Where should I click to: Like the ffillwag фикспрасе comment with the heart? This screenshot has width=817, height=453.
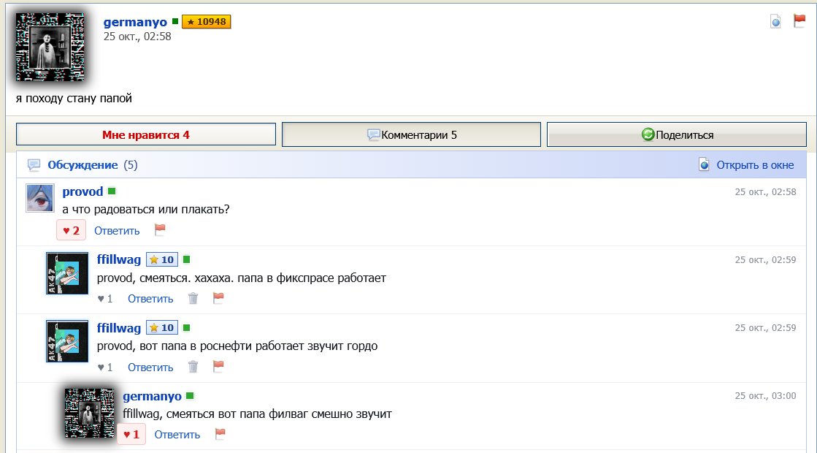104,299
